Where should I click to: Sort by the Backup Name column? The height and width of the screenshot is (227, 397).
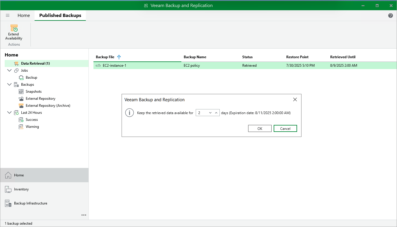point(195,57)
